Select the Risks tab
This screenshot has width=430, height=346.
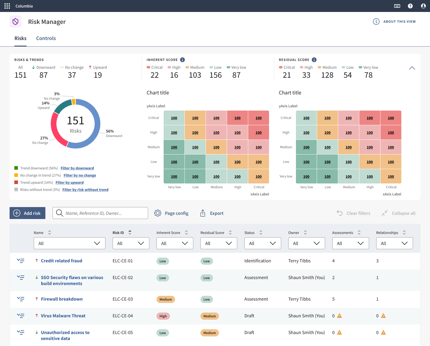[21, 38]
